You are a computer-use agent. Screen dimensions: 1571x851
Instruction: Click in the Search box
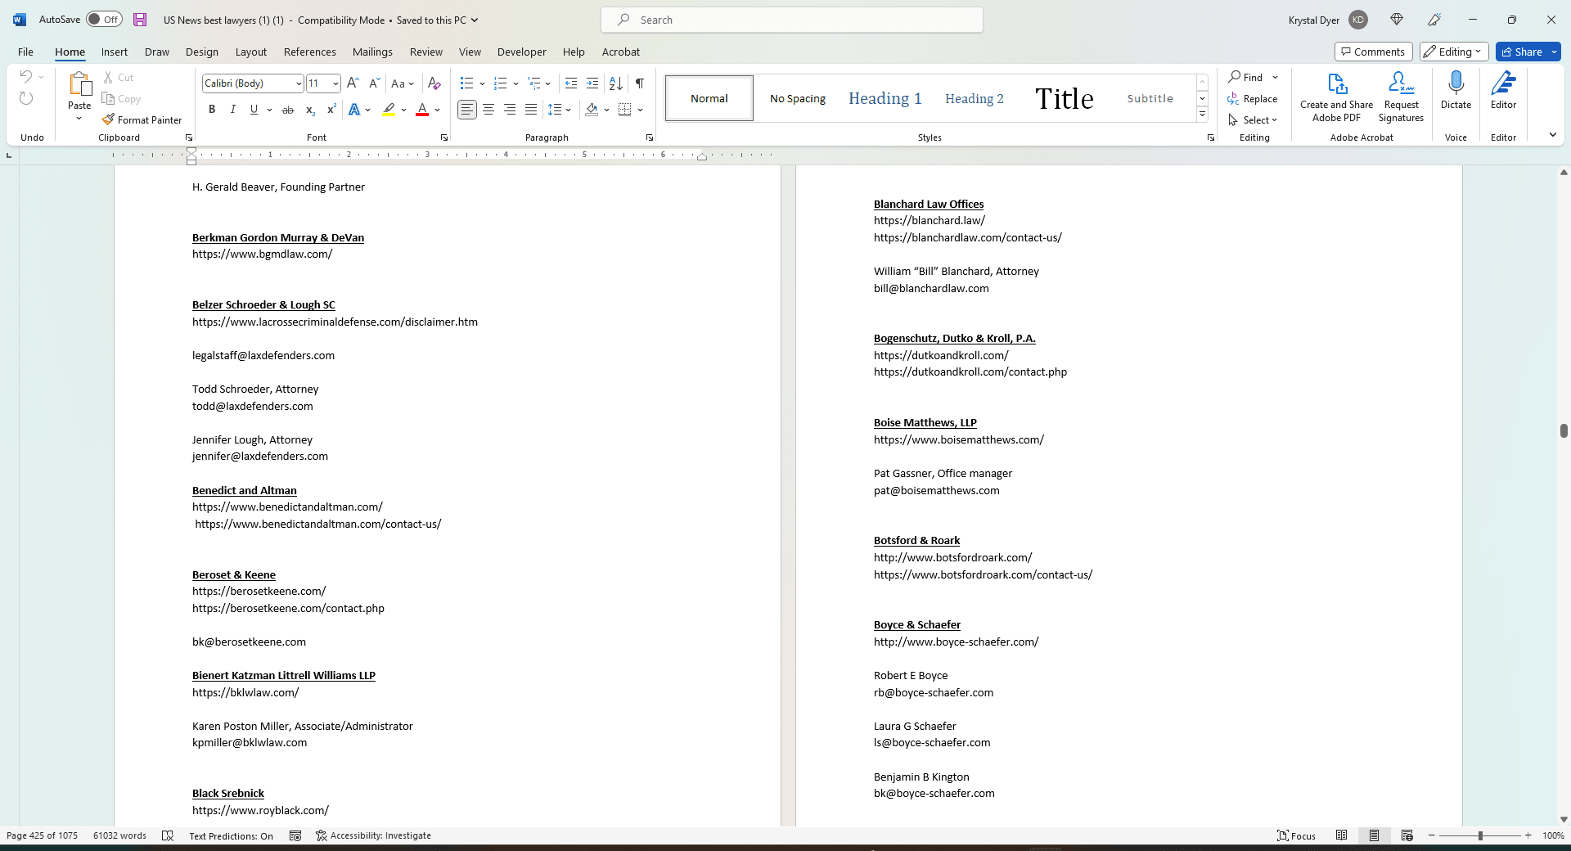click(792, 20)
